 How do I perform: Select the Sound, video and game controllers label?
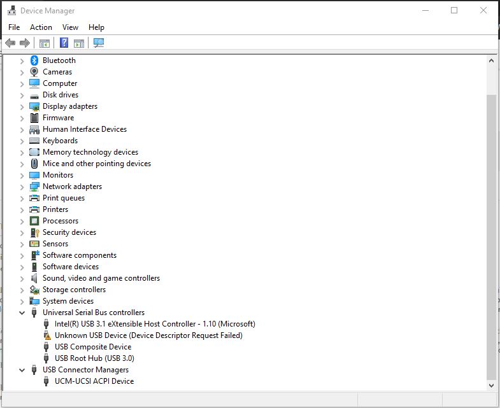(101, 278)
